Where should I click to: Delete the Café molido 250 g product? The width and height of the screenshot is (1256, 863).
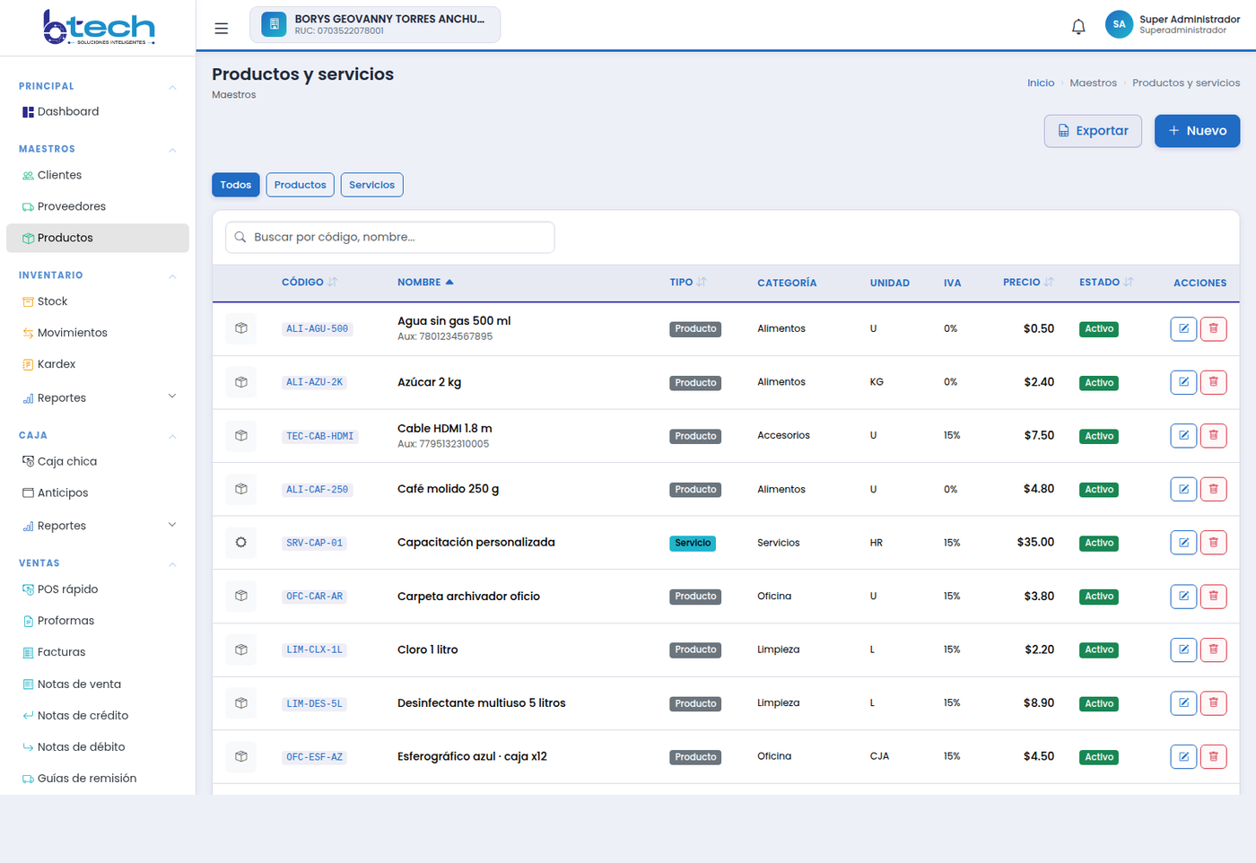(1213, 489)
